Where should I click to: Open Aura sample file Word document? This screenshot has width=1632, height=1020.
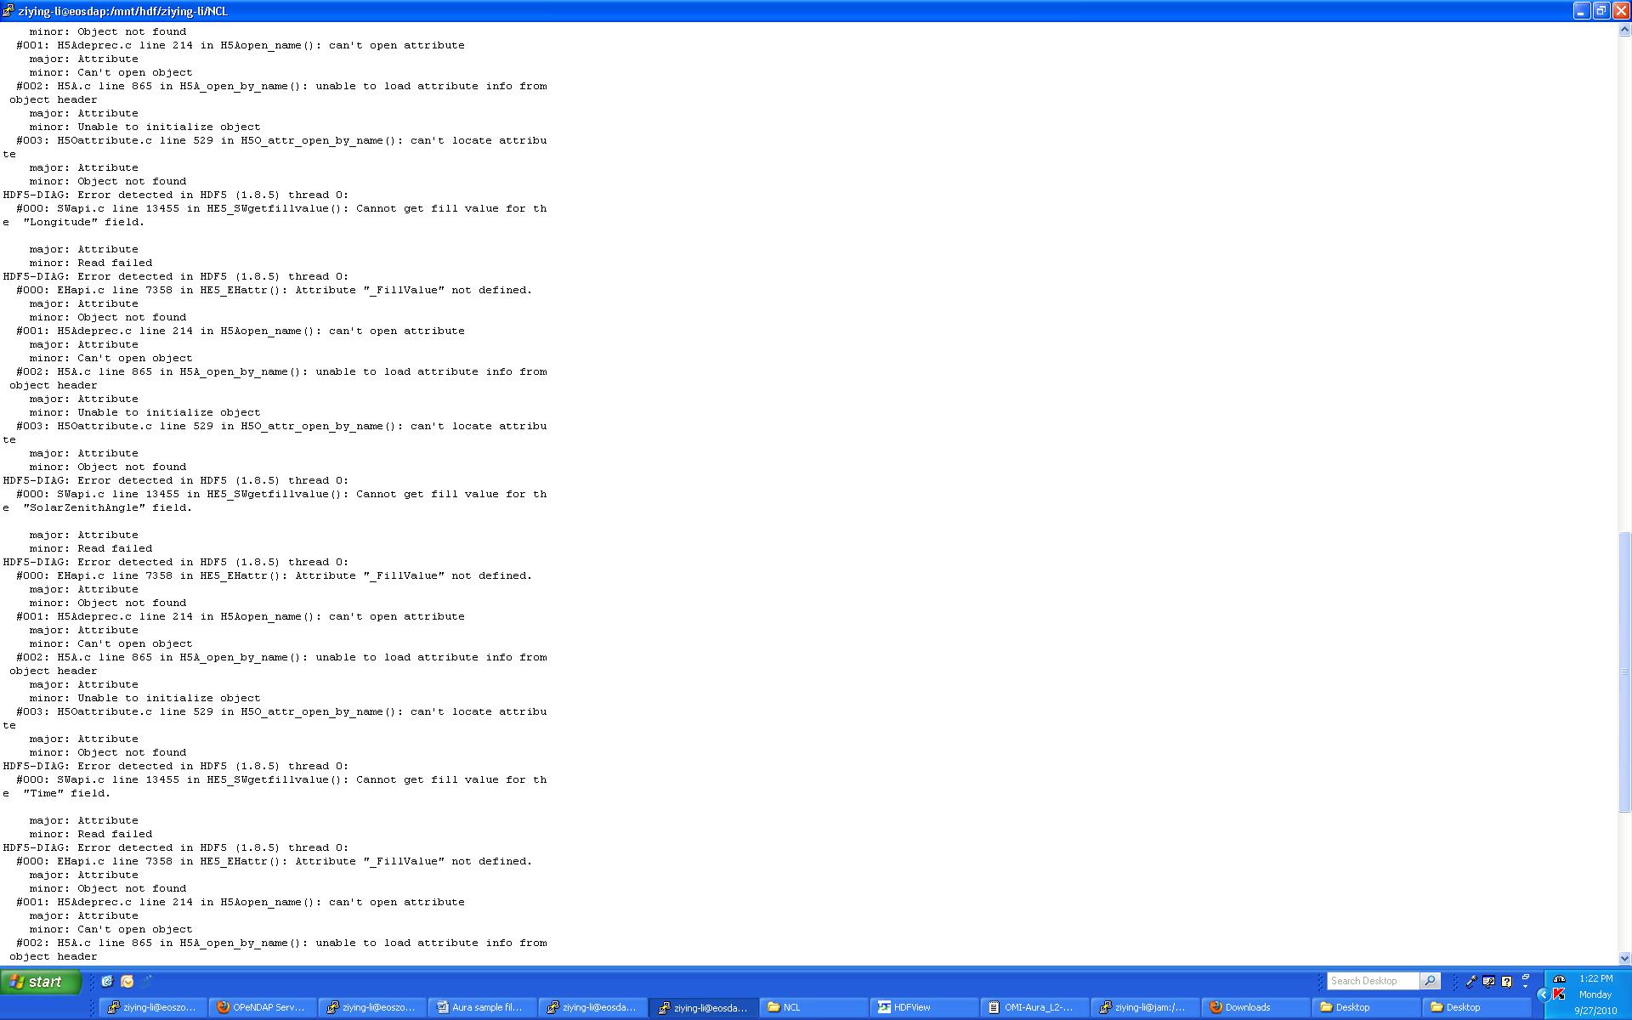482,1007
